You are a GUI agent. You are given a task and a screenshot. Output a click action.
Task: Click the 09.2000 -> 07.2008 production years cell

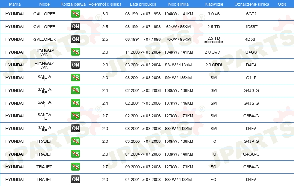click(142, 167)
